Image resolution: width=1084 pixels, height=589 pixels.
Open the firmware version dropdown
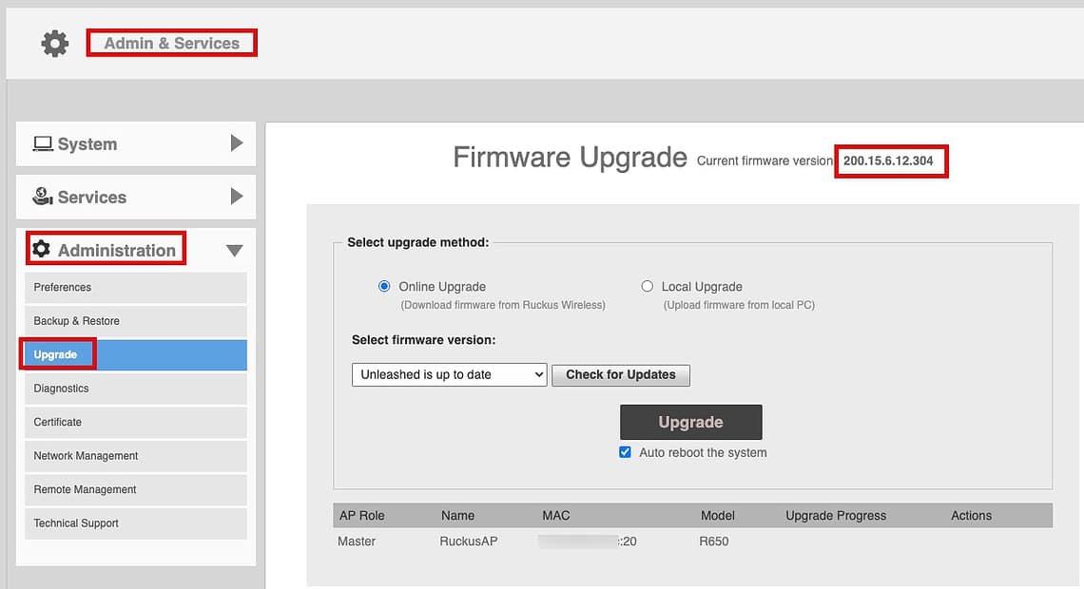449,374
